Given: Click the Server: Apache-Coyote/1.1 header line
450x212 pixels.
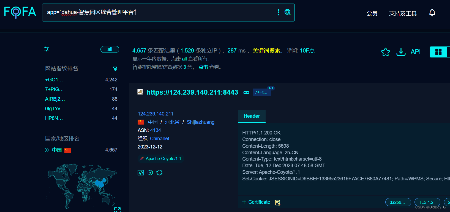Looking at the screenshot, I should [x=271, y=172].
